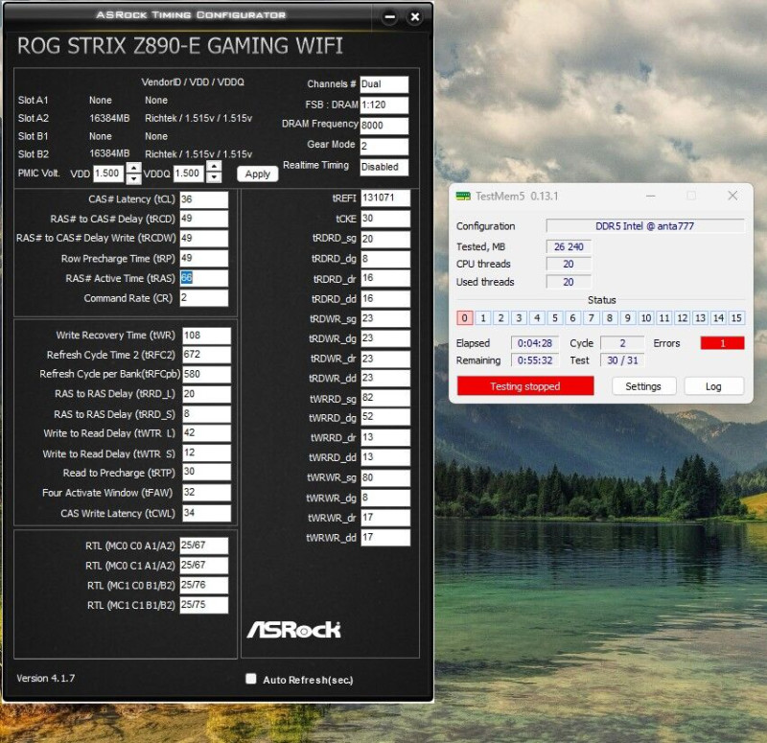Click the RTL MC1 C1 B1/B2 field
The image size is (767, 743).
(204, 605)
